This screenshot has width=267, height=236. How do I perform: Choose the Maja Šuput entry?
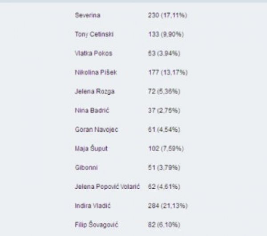91,149
